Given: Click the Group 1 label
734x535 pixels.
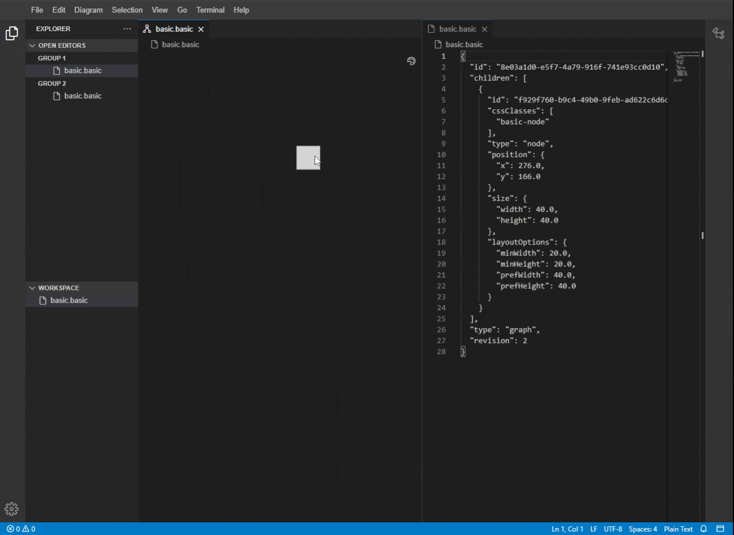Looking at the screenshot, I should coord(52,58).
